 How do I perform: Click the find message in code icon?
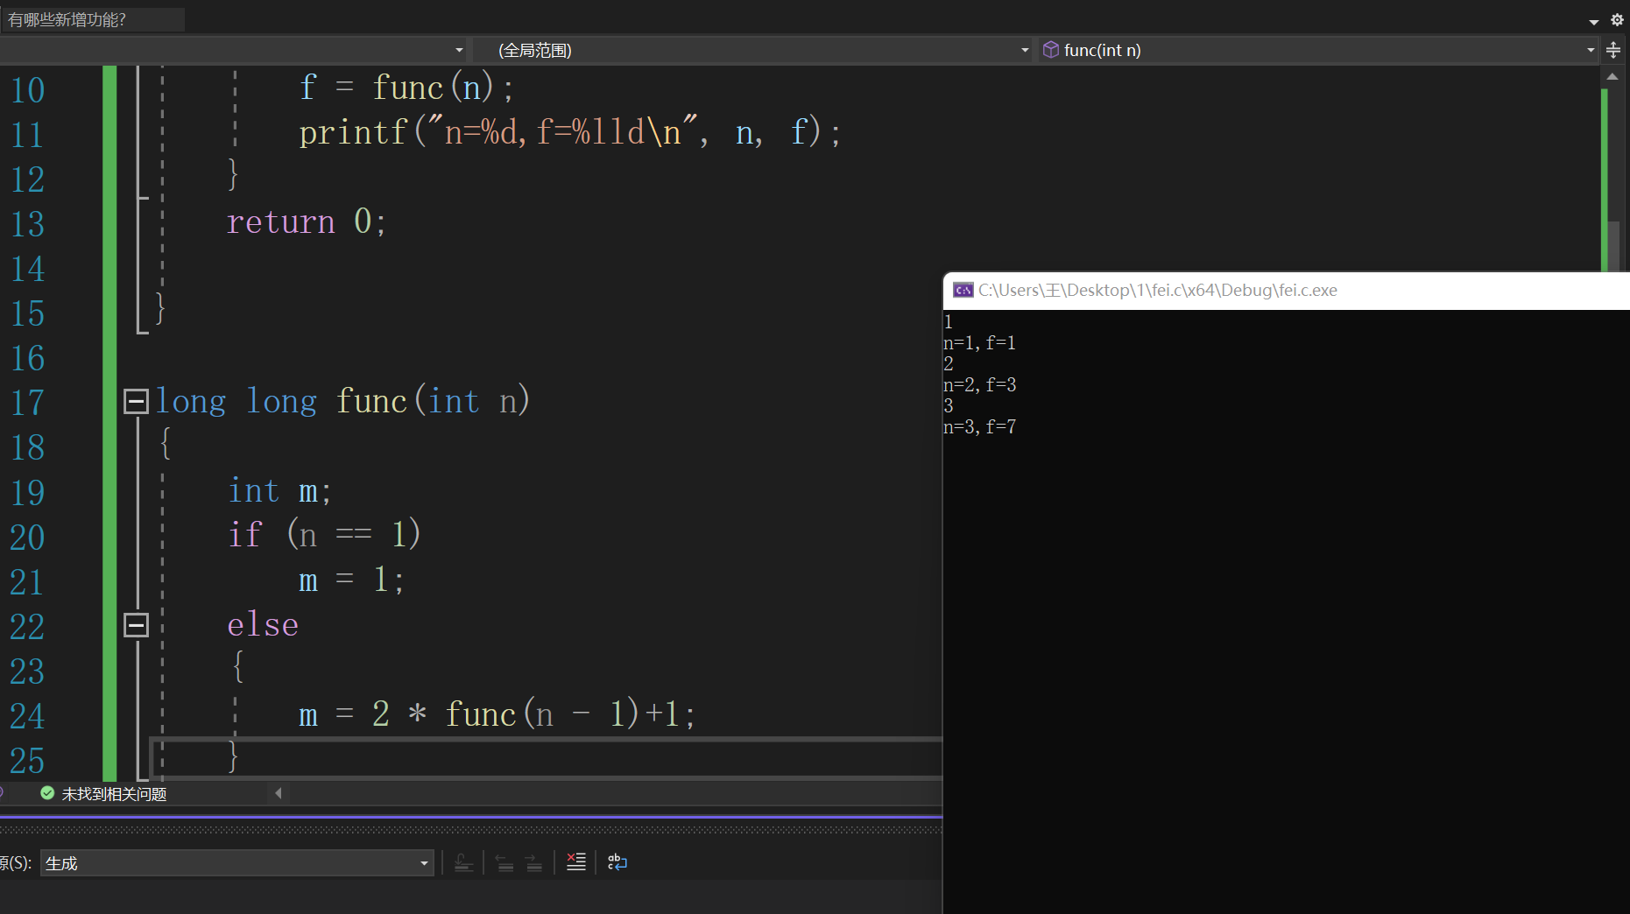463,863
